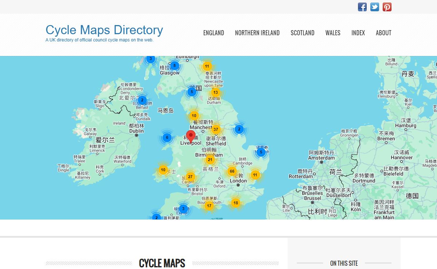
Task: Open the Facebook social icon
Action: tap(362, 7)
